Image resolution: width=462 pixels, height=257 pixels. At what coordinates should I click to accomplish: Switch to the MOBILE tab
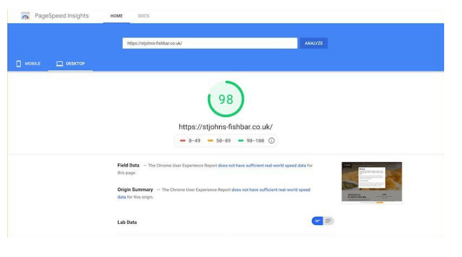[x=29, y=64]
